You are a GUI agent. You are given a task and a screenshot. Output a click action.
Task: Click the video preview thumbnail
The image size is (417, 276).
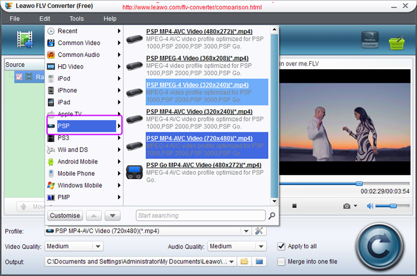point(345,122)
